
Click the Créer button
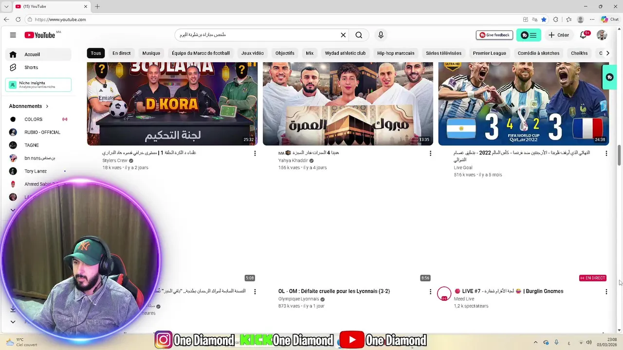(x=559, y=35)
